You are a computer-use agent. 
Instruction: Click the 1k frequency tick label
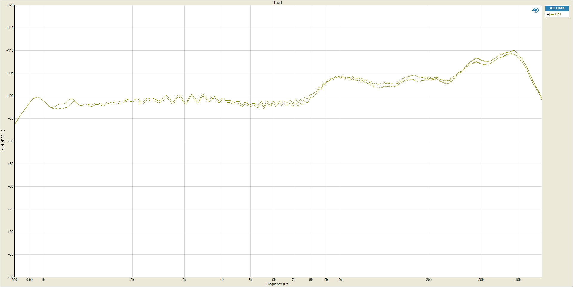click(x=43, y=280)
